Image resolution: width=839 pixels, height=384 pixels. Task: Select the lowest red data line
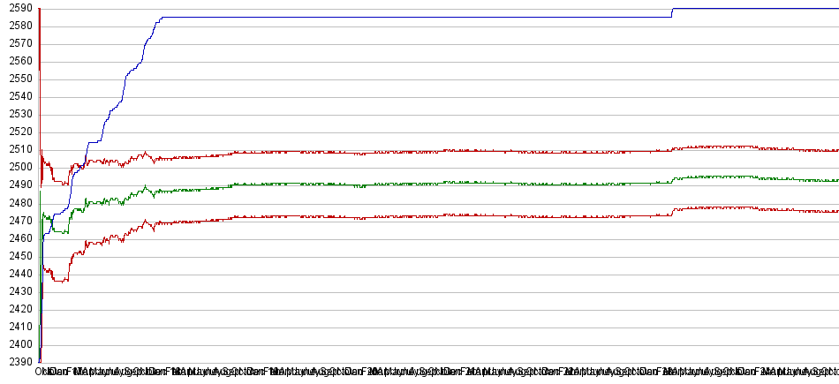442,215
